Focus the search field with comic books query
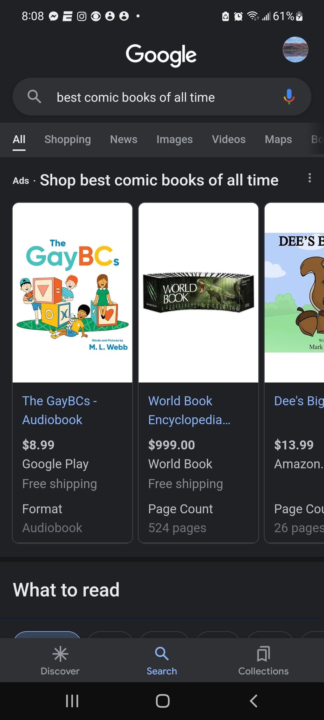 162,97
